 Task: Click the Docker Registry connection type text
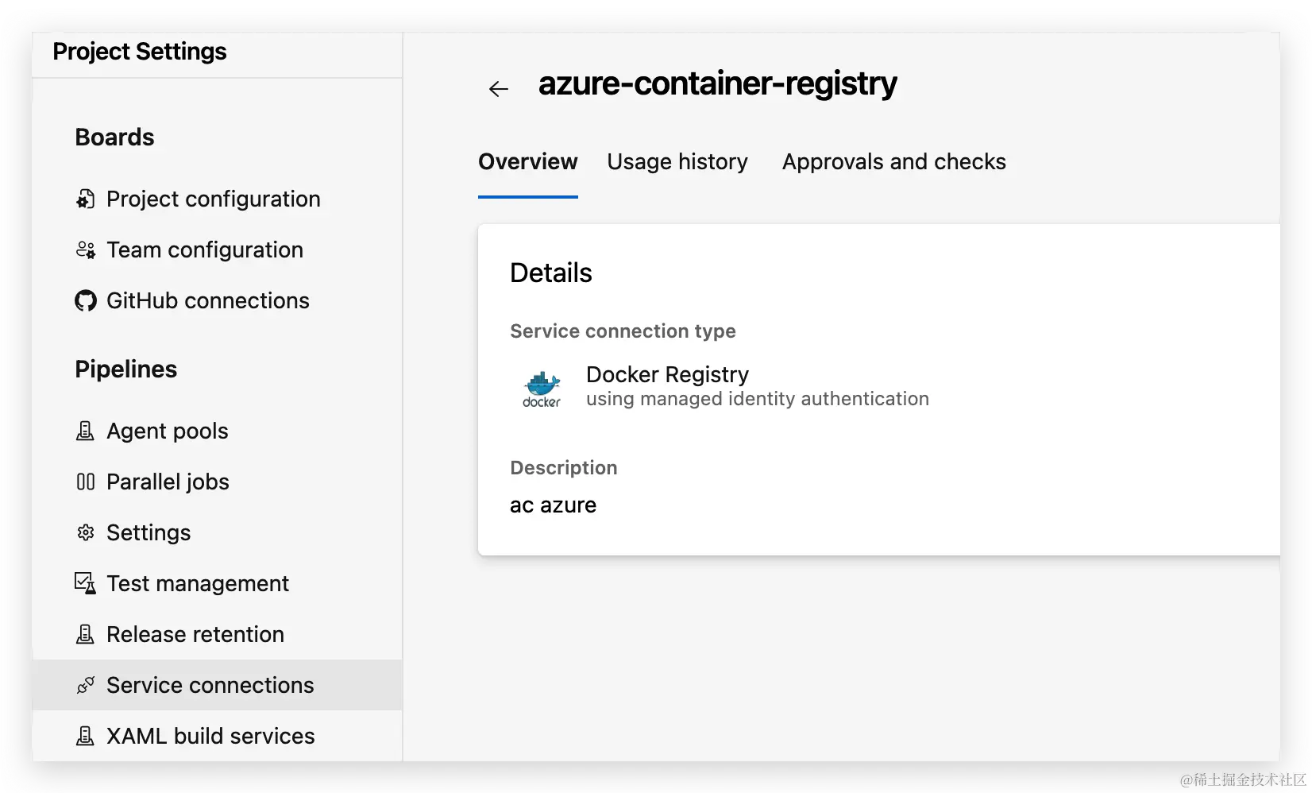click(667, 374)
